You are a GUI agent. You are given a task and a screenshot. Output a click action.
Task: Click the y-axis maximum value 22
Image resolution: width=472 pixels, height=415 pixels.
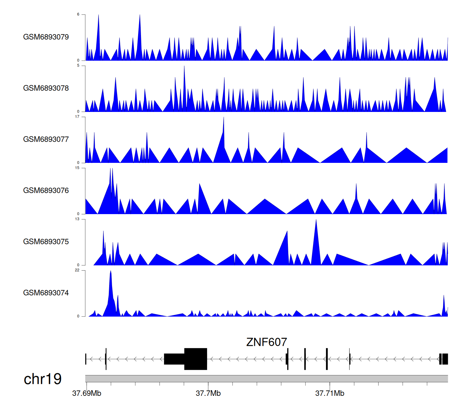point(77,270)
